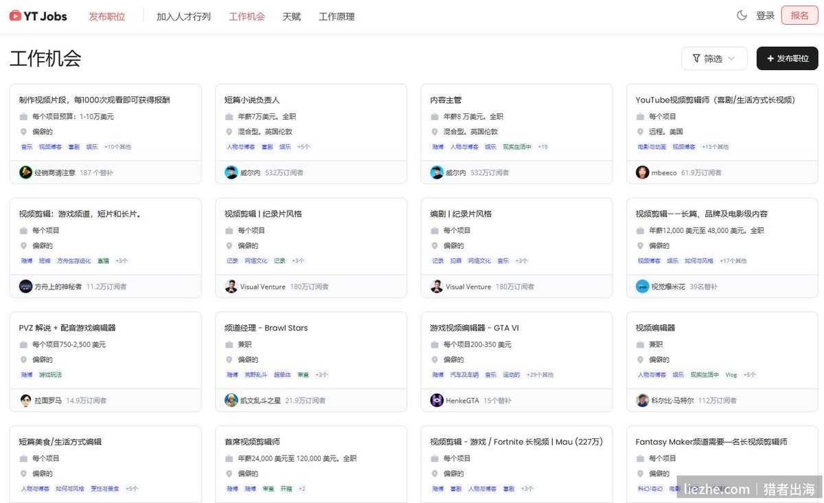Click 汽车及车辆 tag on GTA VI card

coord(464,375)
